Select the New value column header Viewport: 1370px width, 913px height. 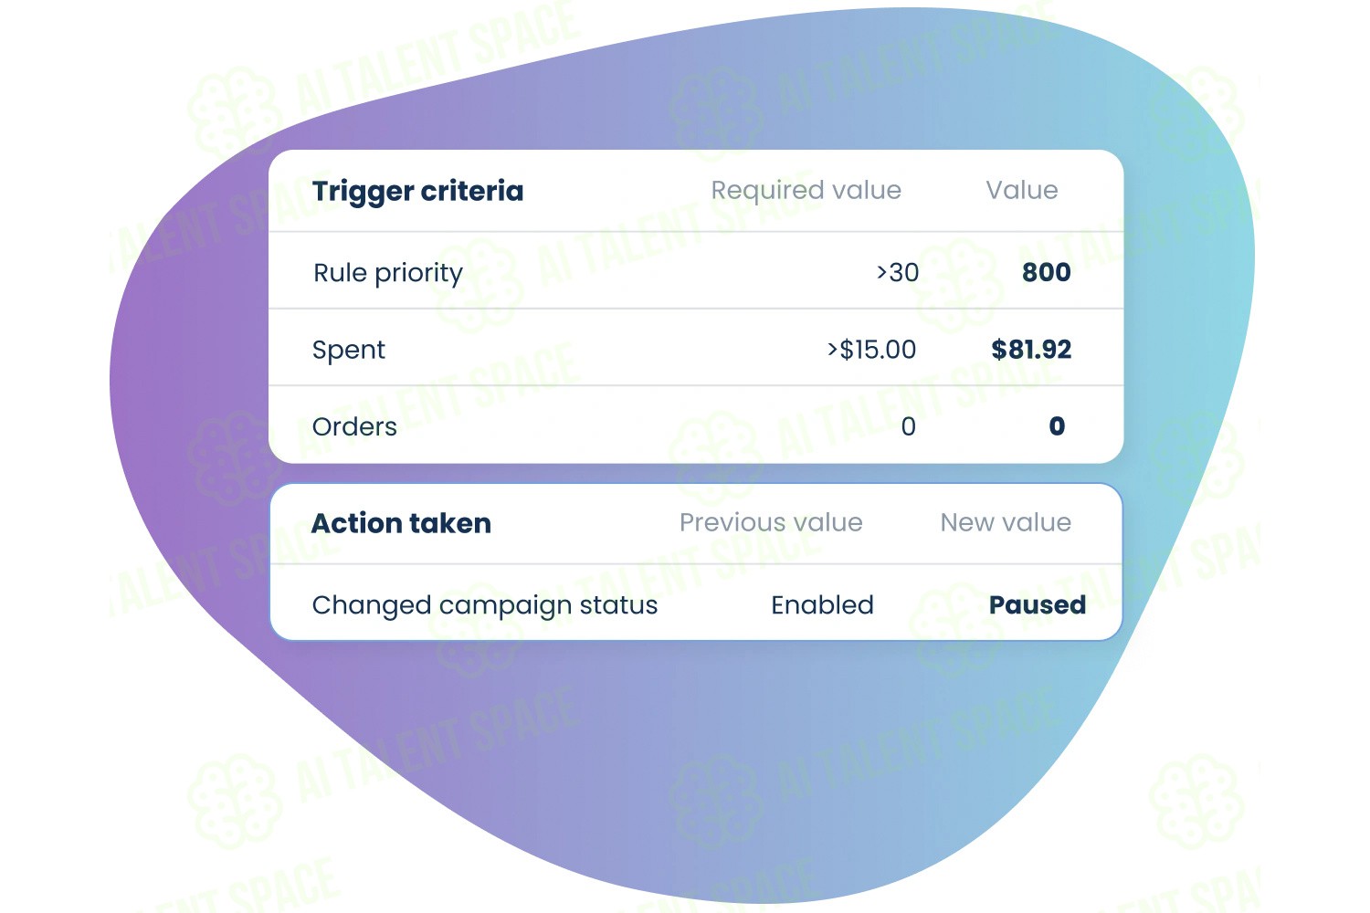pos(1006,522)
